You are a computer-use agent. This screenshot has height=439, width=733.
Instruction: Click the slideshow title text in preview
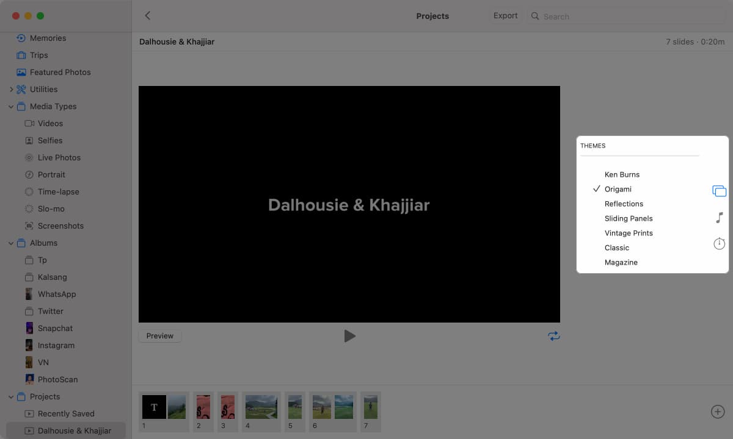(x=349, y=205)
